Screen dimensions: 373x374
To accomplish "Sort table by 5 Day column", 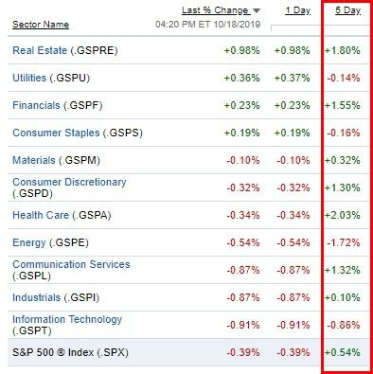I will [347, 10].
